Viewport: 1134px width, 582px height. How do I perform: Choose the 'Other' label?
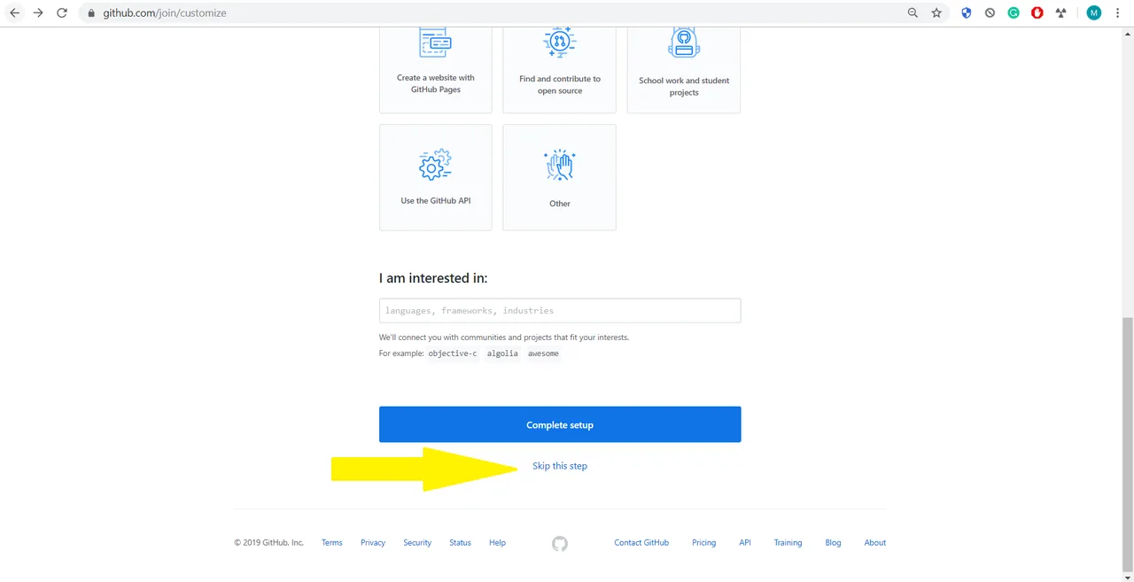[560, 204]
